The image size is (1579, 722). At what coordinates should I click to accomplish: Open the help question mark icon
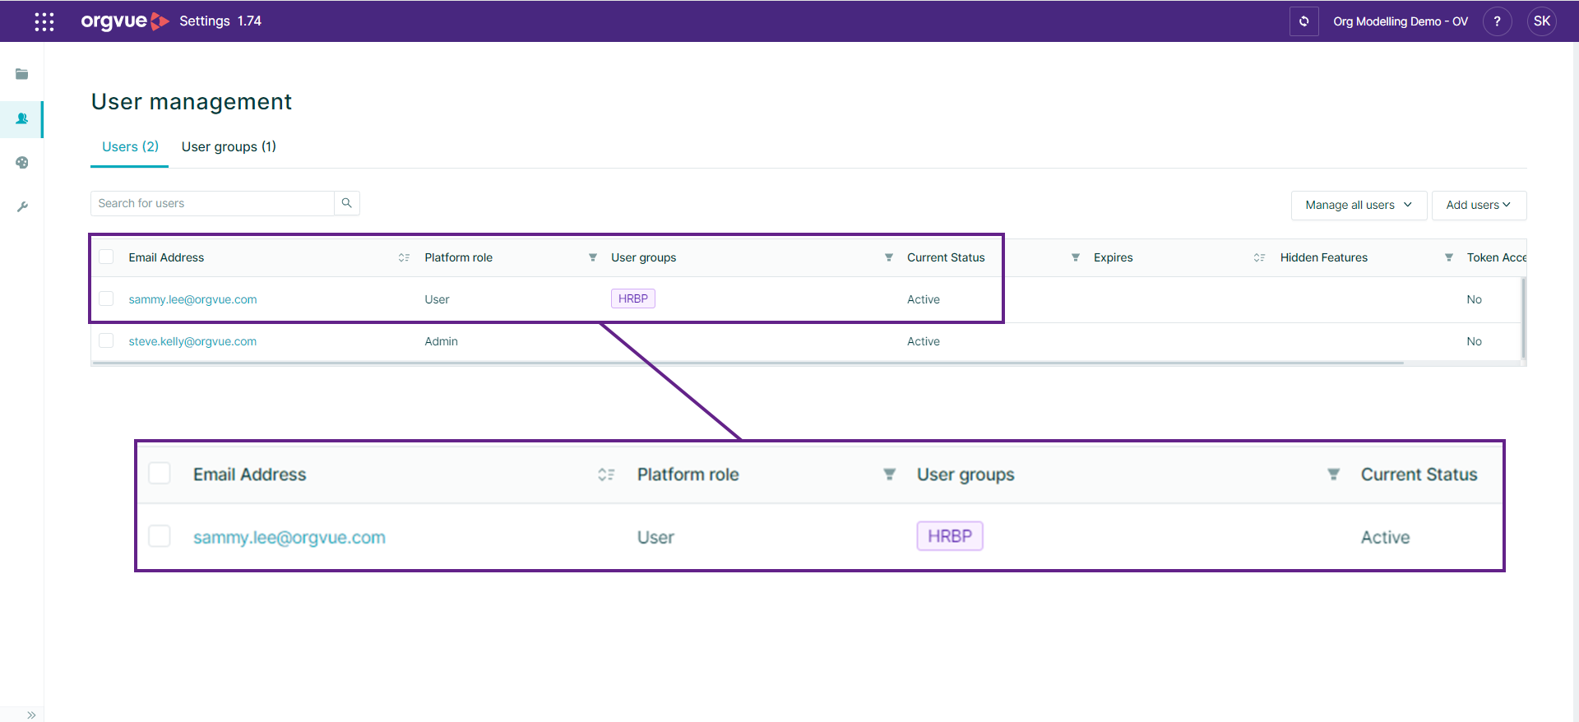coord(1497,21)
